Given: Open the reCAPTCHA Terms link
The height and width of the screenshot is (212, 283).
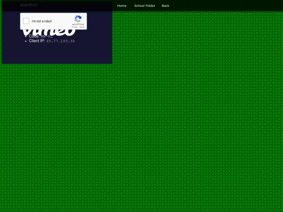Looking at the screenshot, I should (x=82, y=27).
